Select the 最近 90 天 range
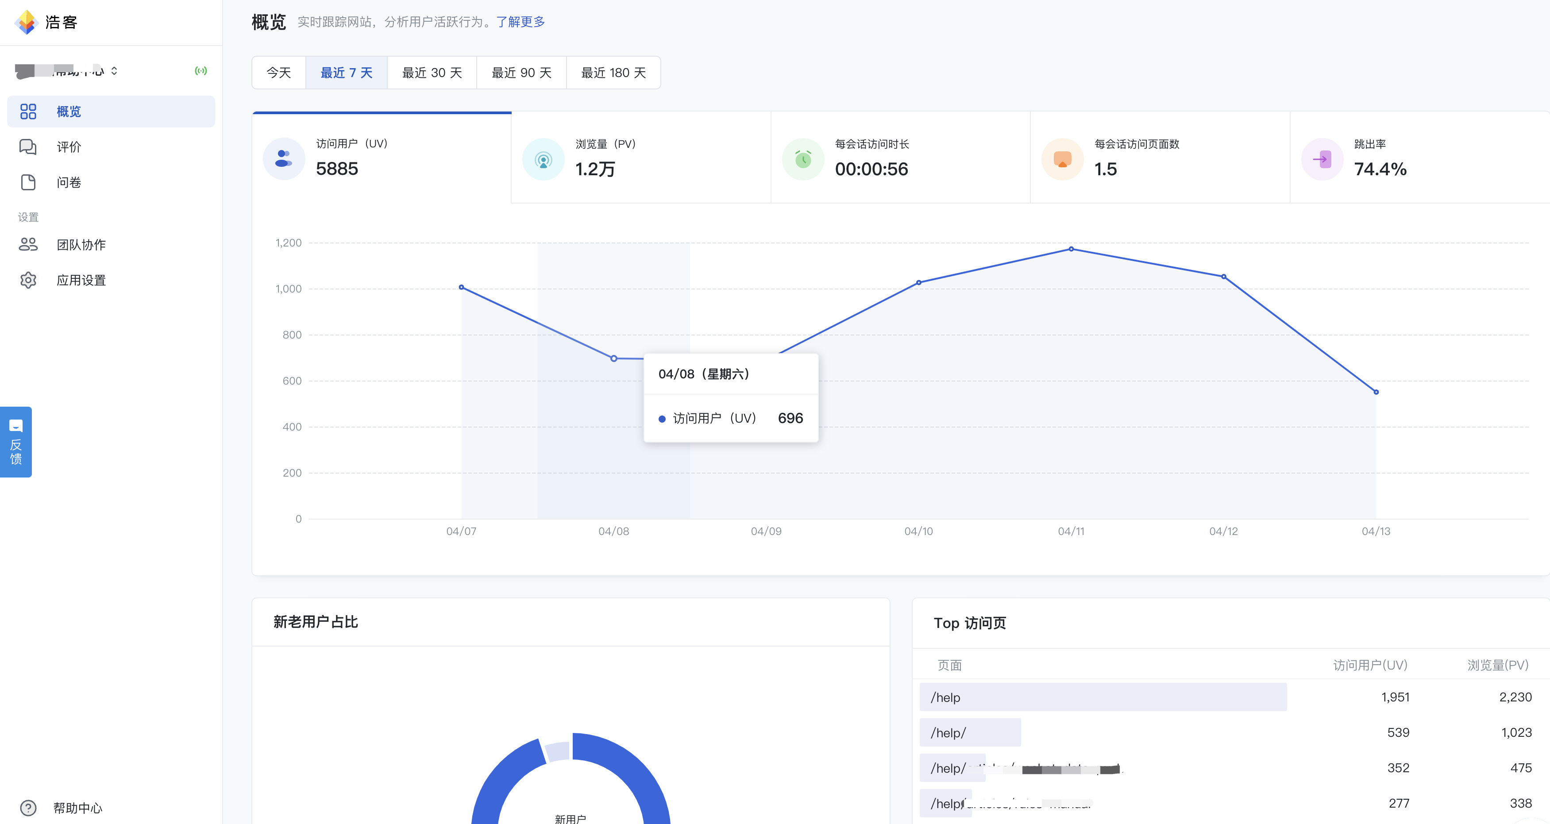The image size is (1550, 824). [522, 73]
